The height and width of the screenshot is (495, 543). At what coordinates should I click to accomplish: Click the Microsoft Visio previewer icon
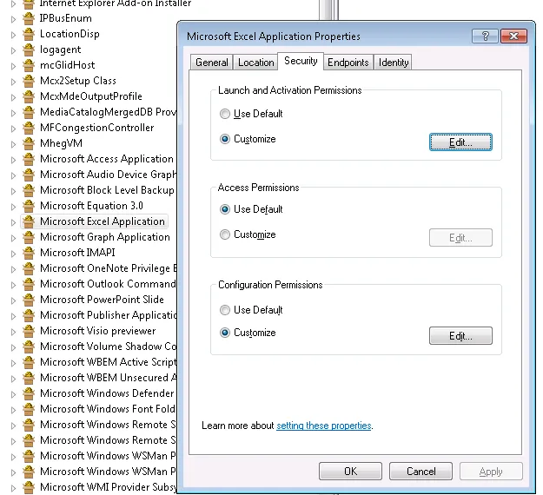click(29, 331)
